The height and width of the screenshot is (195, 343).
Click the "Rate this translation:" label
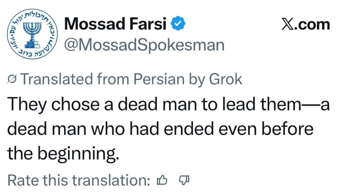pyautogui.click(x=79, y=181)
